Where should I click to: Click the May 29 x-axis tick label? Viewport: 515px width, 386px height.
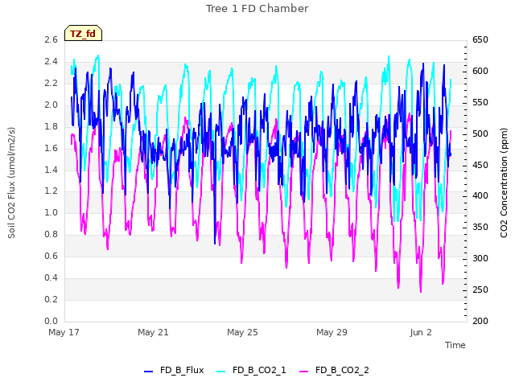[x=332, y=332]
